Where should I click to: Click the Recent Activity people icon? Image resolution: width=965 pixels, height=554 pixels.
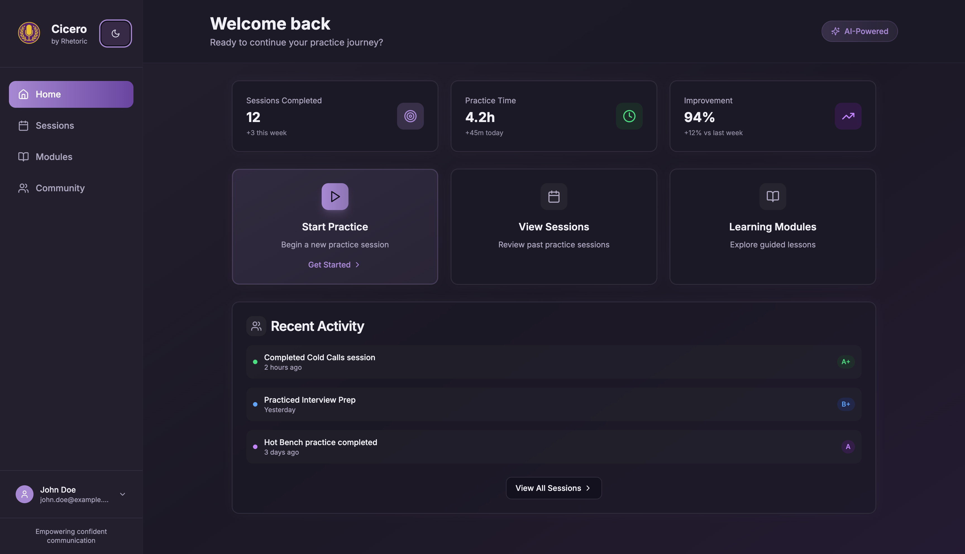click(256, 326)
